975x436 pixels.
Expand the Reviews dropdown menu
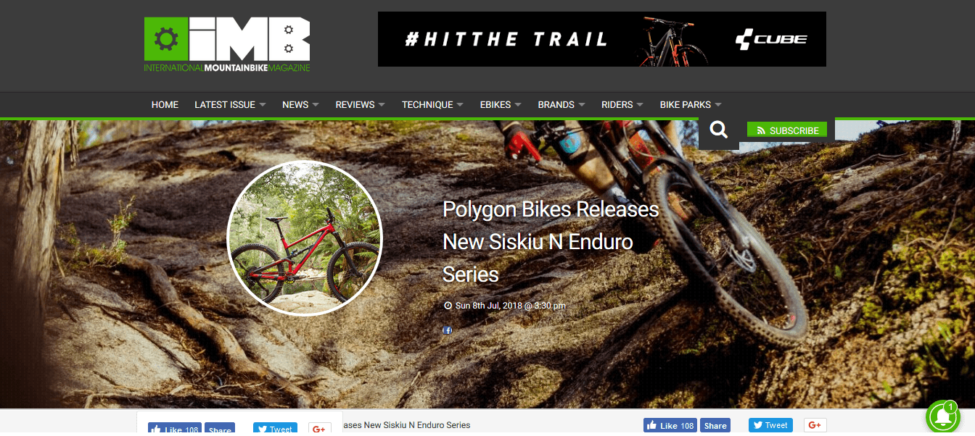pos(360,105)
